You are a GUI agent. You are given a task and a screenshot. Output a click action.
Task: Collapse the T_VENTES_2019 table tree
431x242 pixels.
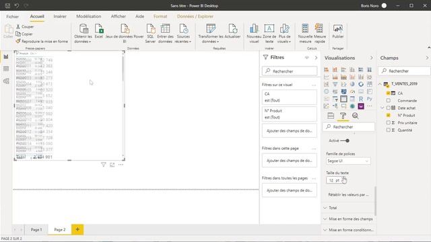tap(380, 84)
